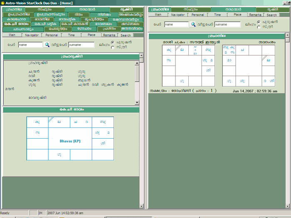Image resolution: width=291 pixels, height=218 pixels.
Task: Click the ദിനം button
Action: tap(79, 15)
